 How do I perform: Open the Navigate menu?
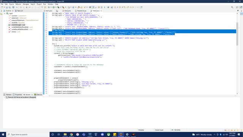pos(26,4)
